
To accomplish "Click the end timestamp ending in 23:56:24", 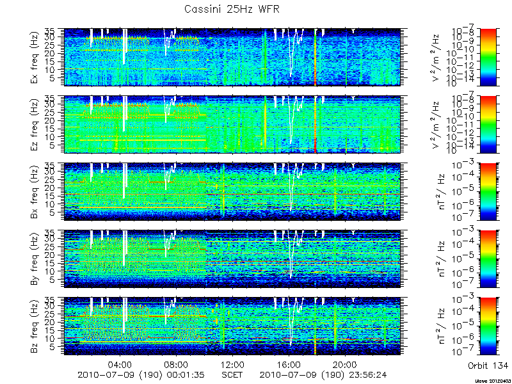I will (323, 374).
